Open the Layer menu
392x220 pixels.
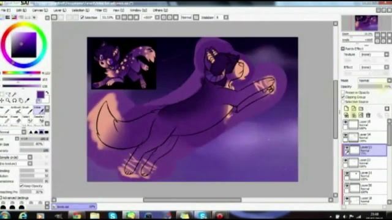click(x=59, y=10)
